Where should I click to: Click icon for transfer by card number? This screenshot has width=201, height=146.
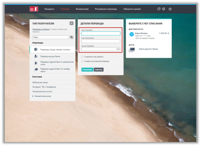(x=36, y=70)
